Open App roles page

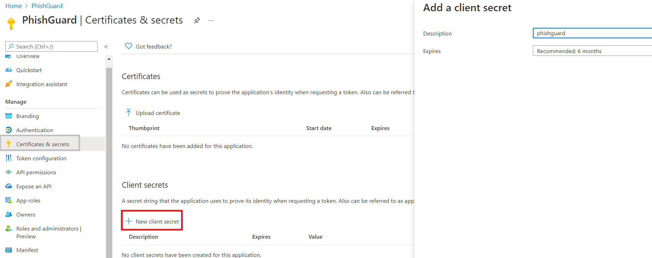28,200
